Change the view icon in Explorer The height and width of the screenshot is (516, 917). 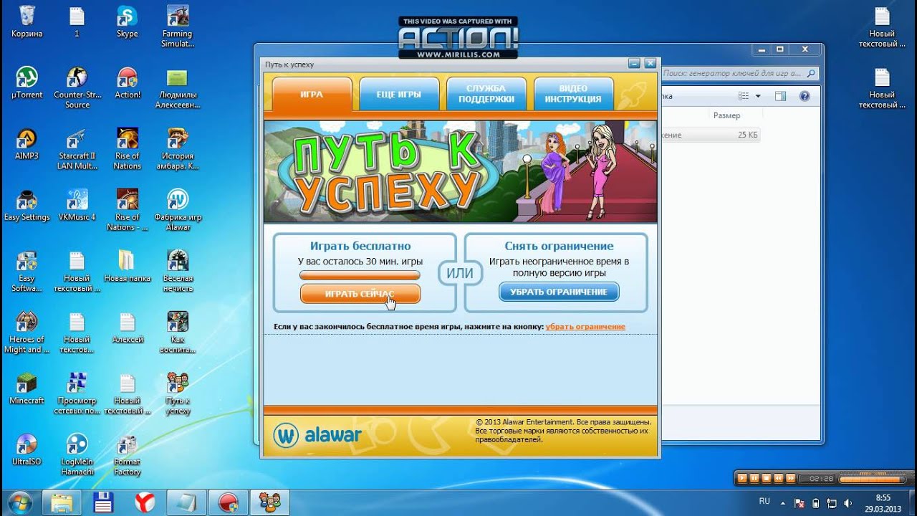point(744,96)
